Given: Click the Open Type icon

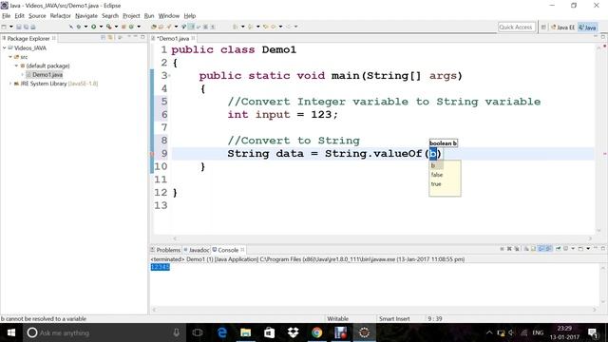Looking at the screenshot, I should click(154, 27).
